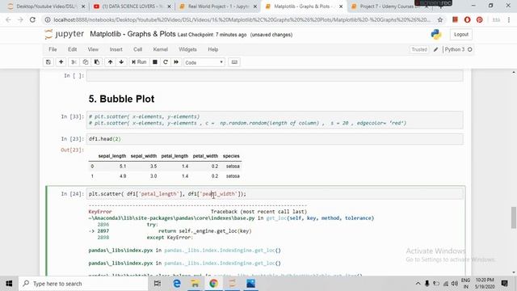Screen dimensions: 517x291
Task: Open the Insert menu
Action: (x=116, y=49)
